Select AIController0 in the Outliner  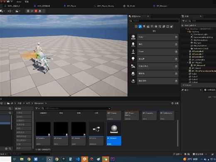tap(198, 52)
